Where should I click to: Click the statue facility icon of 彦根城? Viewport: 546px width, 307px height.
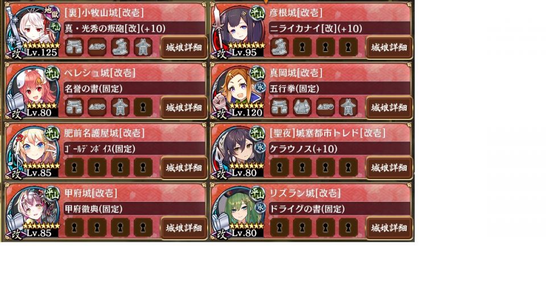click(x=280, y=47)
